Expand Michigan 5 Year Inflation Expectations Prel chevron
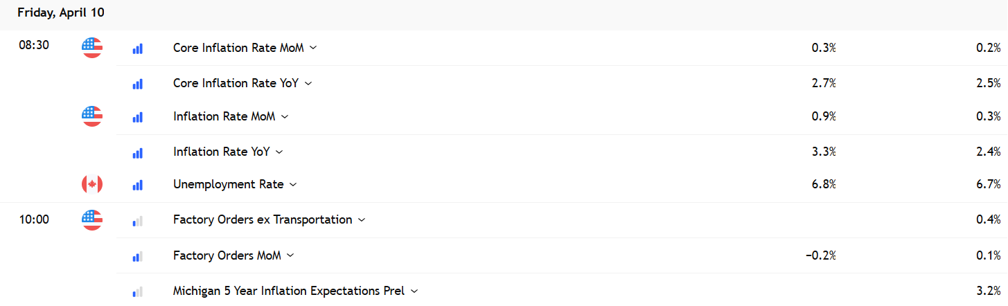This screenshot has height=306, width=1008. [414, 291]
